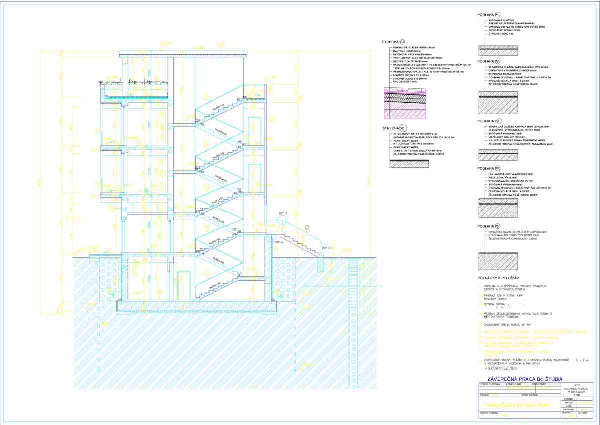Click the STAVEBNÁ FAKULTA cell in the title block
The width and height of the screenshot is (600, 425).
click(577, 387)
